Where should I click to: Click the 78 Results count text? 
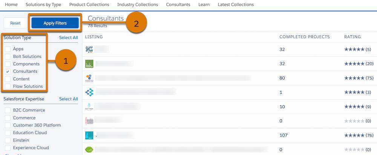[97, 26]
